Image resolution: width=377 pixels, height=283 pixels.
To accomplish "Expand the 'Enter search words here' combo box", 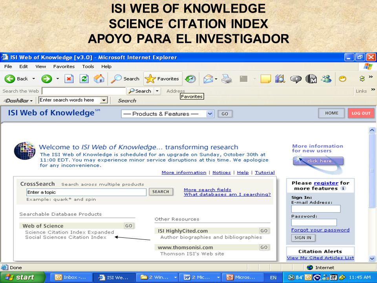I will tap(104, 100).
